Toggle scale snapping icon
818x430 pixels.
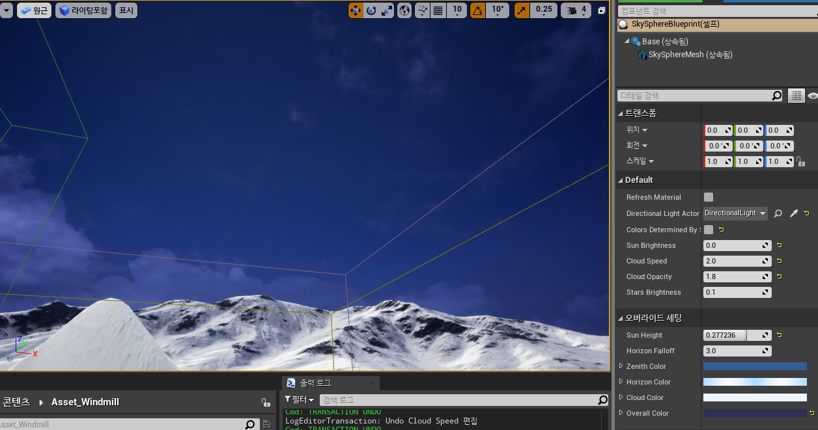tap(522, 10)
